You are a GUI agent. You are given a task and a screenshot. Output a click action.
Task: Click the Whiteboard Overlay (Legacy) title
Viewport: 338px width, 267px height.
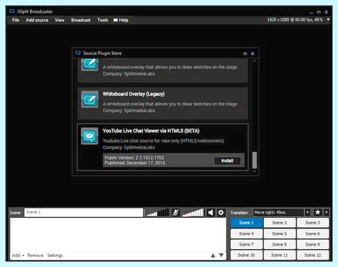134,94
